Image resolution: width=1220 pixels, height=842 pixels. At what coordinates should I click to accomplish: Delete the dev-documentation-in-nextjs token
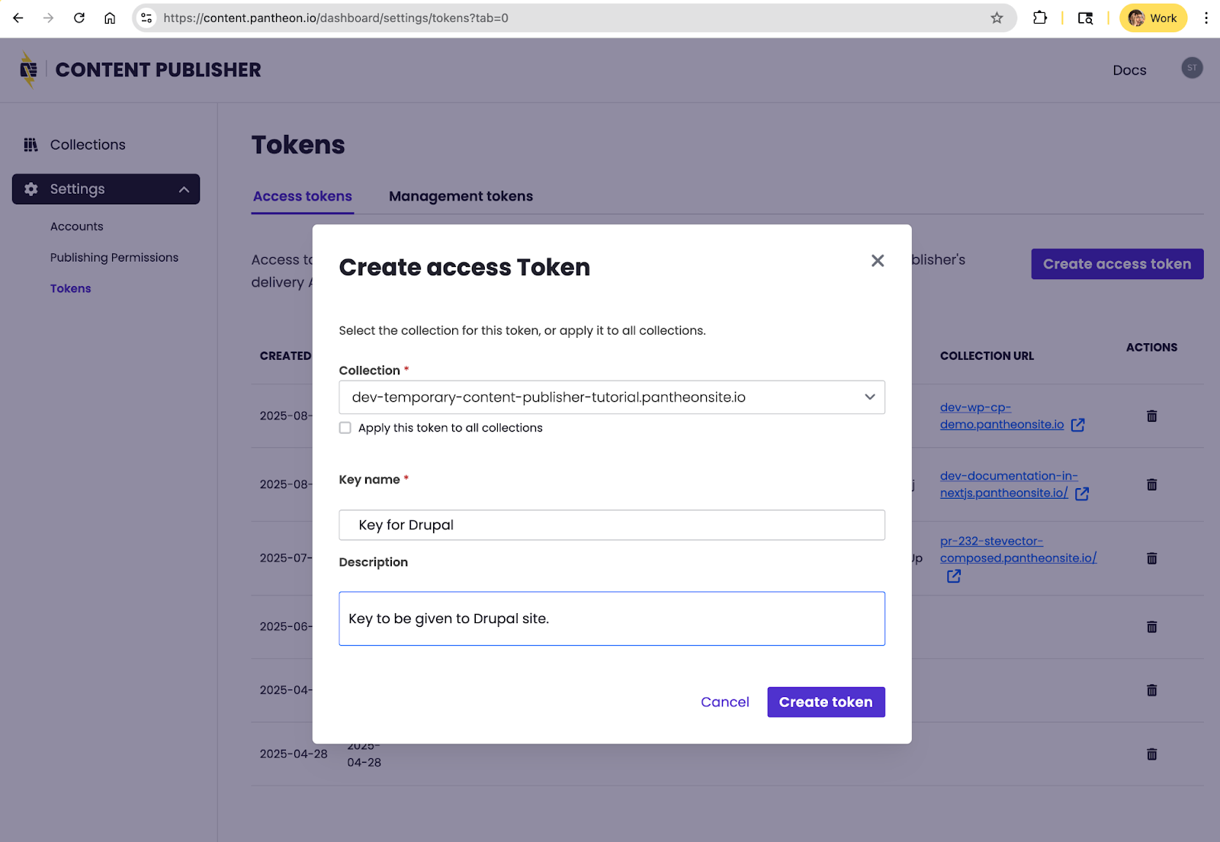click(1151, 484)
